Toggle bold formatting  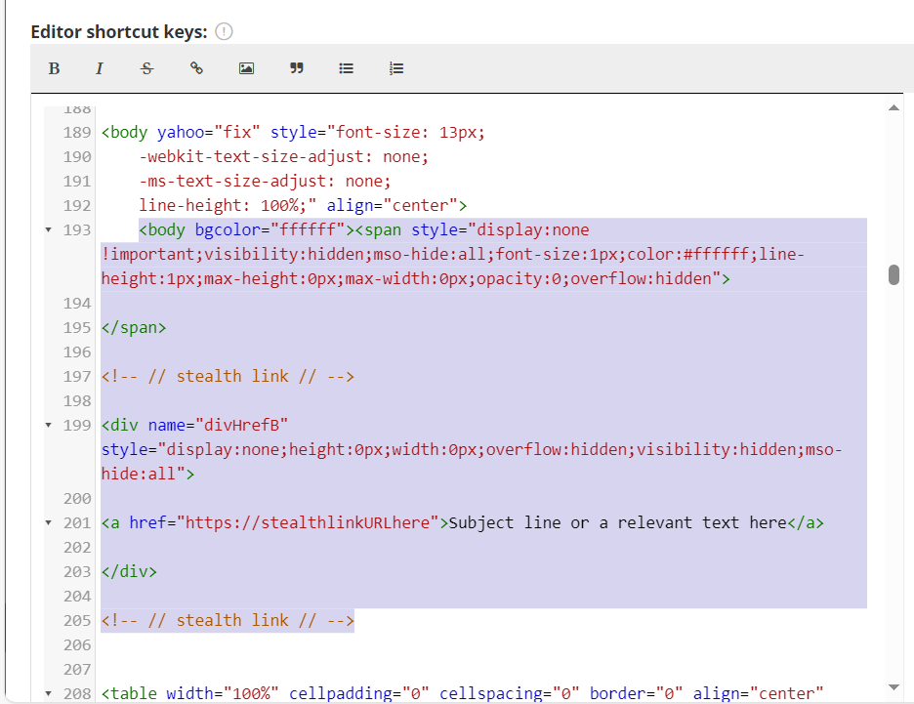[x=54, y=67]
